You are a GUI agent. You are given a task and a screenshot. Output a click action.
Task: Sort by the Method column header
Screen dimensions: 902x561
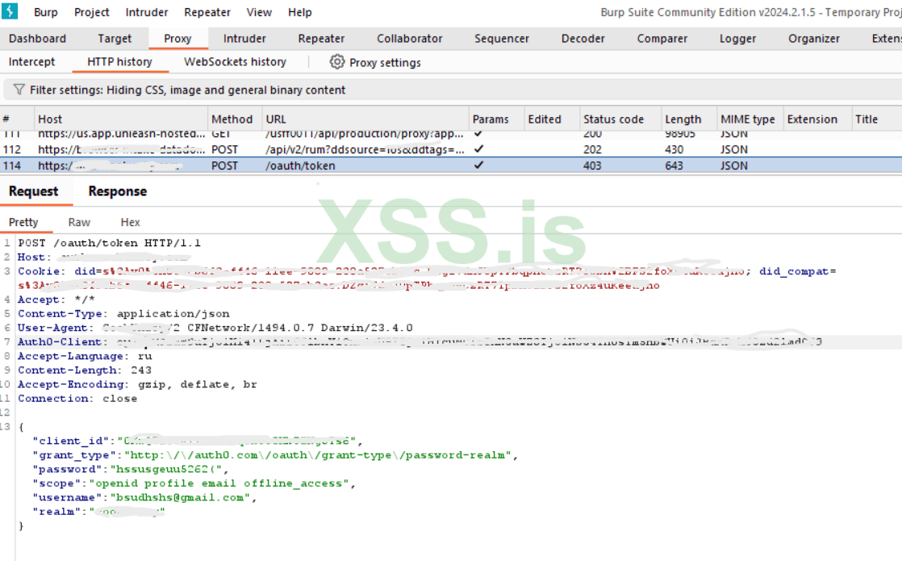click(x=235, y=119)
